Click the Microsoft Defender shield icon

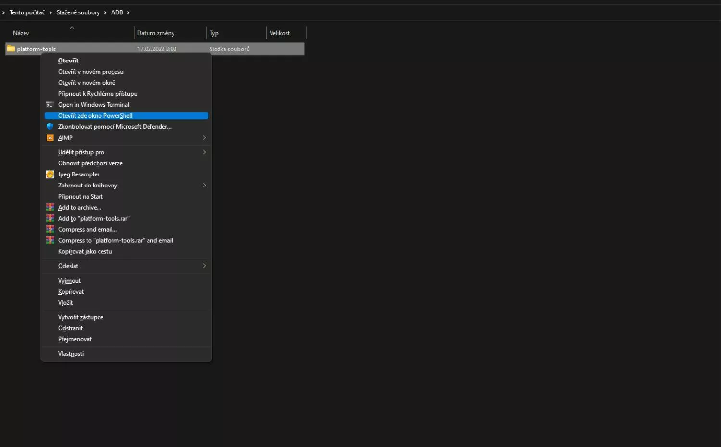[50, 126]
